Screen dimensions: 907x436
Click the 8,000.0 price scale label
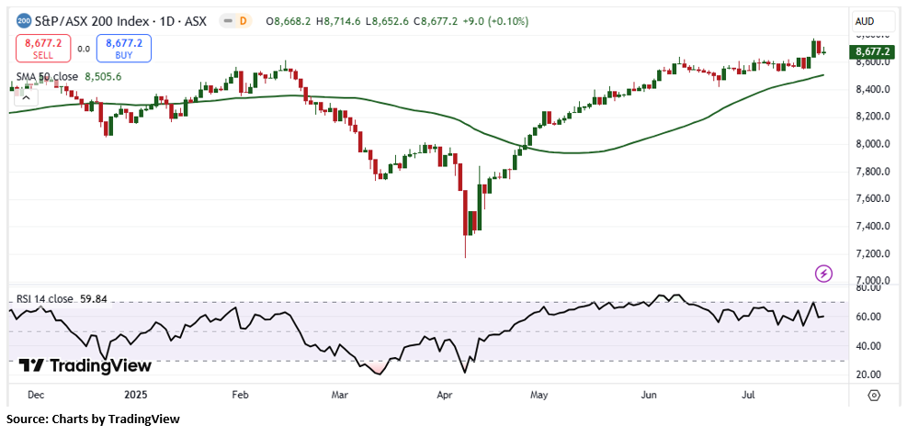coord(873,144)
